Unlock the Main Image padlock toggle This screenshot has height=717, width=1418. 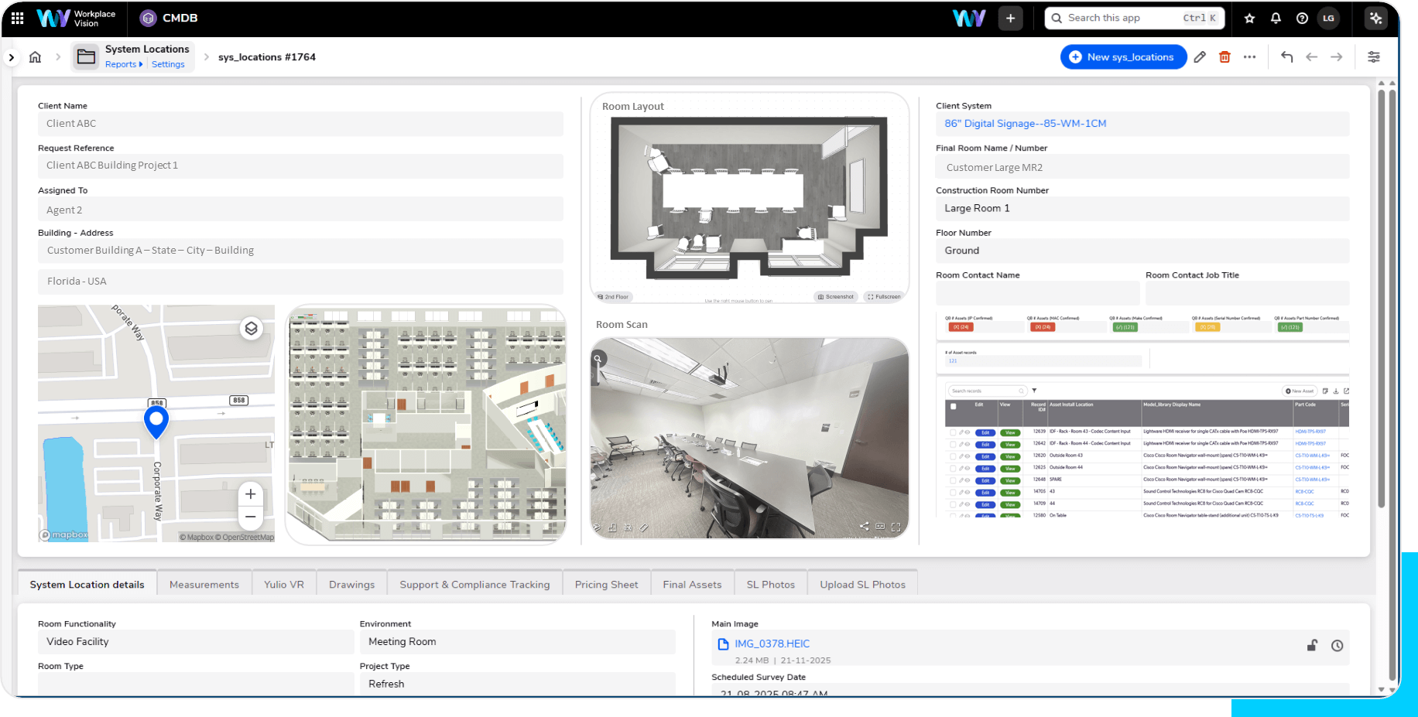point(1312,646)
